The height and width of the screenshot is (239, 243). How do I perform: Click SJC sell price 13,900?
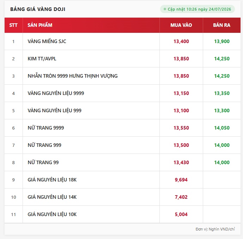click(x=222, y=41)
